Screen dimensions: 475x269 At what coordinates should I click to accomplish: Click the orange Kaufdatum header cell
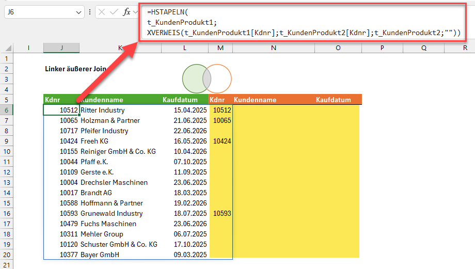338,100
